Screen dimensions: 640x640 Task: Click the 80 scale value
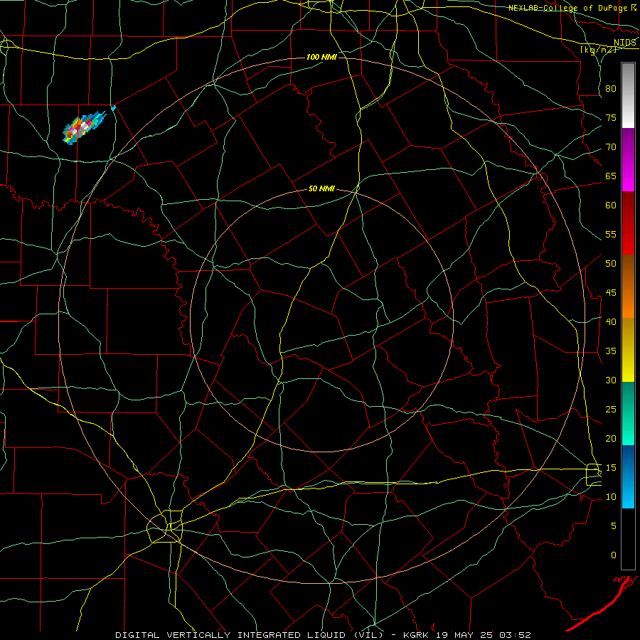click(x=611, y=89)
